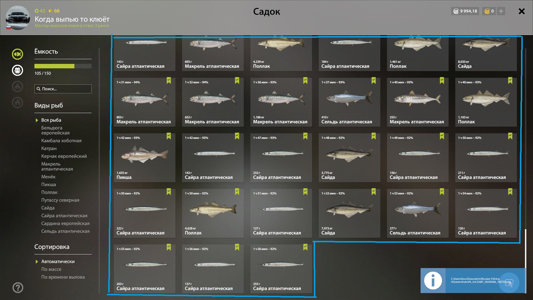Sort fish По массе
The height and width of the screenshot is (300, 533).
[x=51, y=269]
